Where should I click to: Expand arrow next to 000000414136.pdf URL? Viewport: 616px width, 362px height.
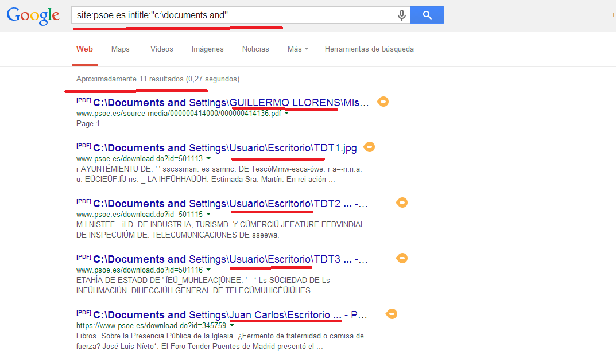tap(286, 113)
